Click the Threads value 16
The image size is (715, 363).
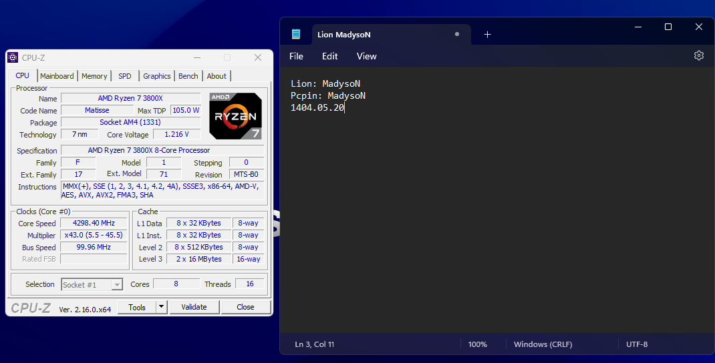click(x=249, y=284)
